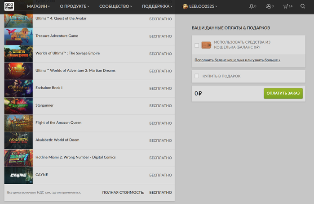Open Akalabeth cover thumbnail
This screenshot has width=314, height=204.
[x=18, y=141]
